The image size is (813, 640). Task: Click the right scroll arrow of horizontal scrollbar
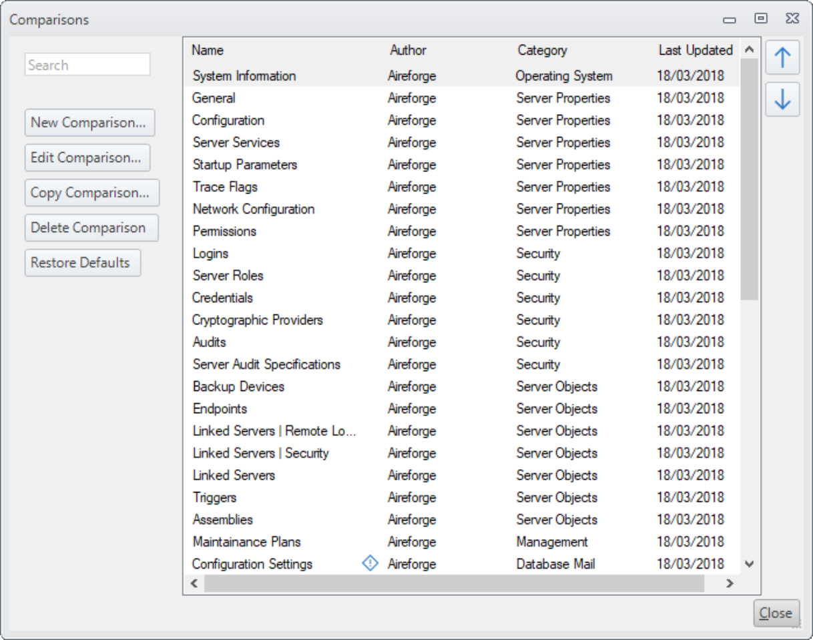(730, 584)
